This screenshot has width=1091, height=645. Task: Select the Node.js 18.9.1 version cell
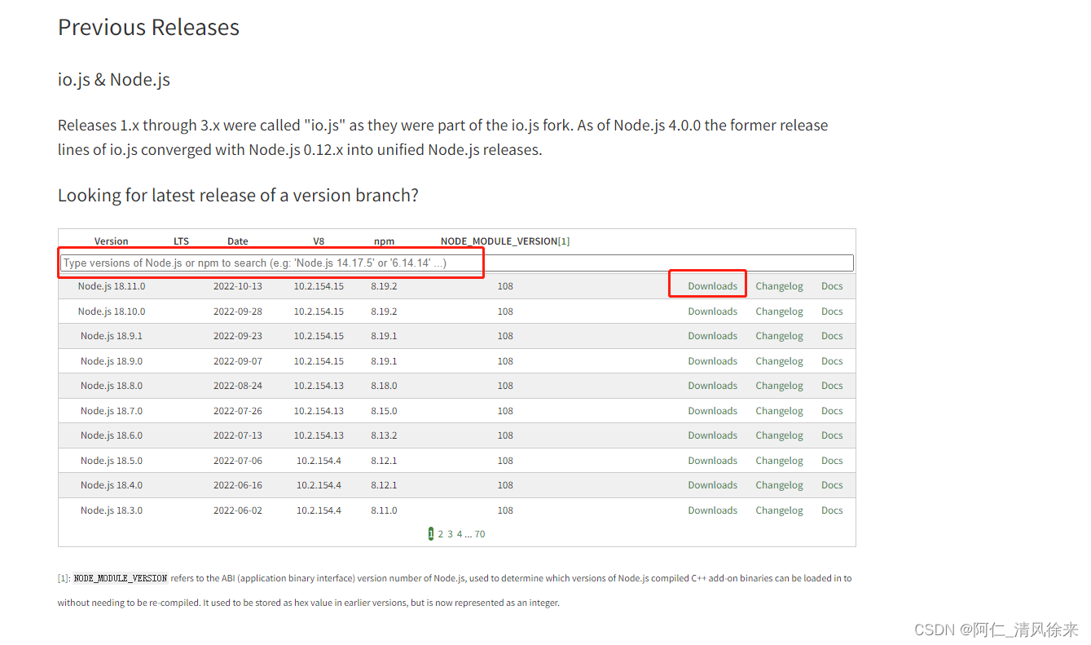pos(112,336)
